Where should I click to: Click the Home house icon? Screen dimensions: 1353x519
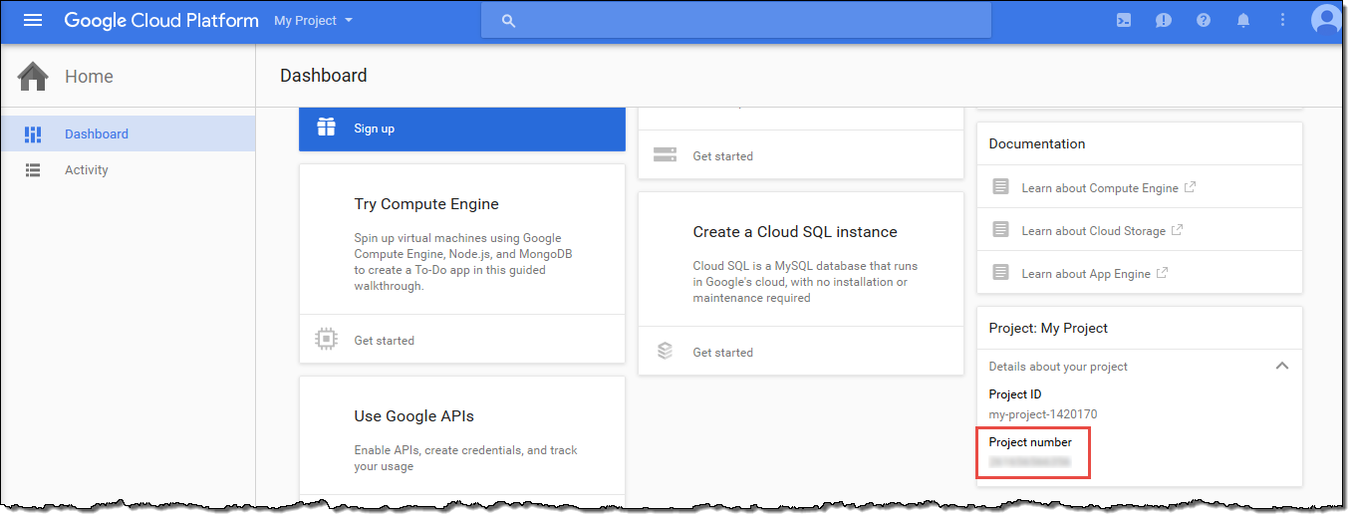point(33,76)
